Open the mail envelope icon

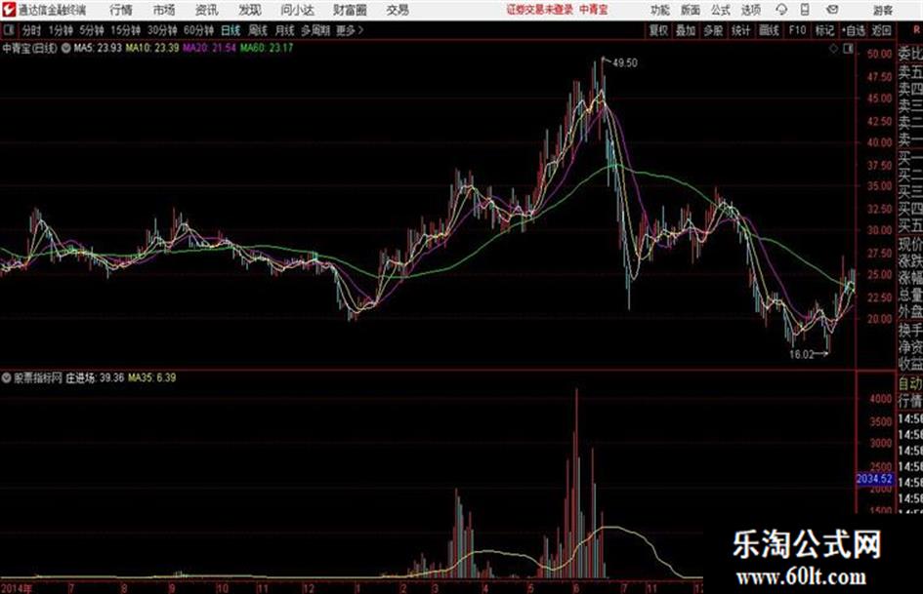point(832,10)
